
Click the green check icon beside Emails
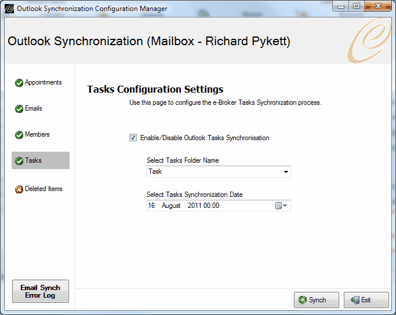click(19, 109)
